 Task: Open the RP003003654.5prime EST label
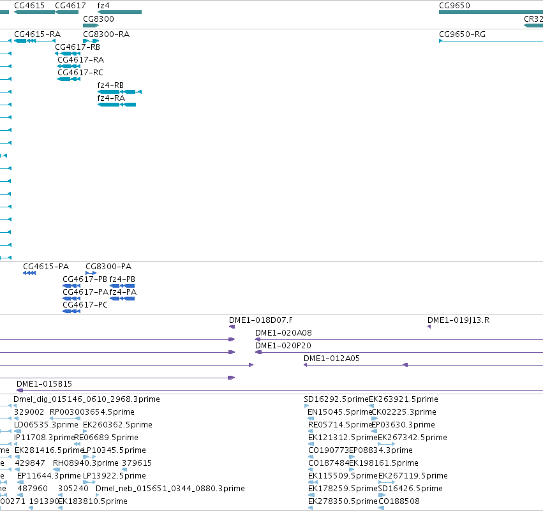(x=92, y=412)
